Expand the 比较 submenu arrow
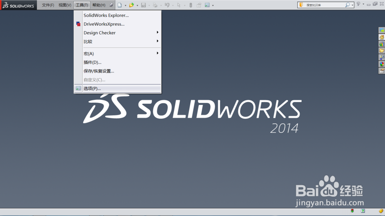This screenshot has width=385, height=216. point(157,41)
